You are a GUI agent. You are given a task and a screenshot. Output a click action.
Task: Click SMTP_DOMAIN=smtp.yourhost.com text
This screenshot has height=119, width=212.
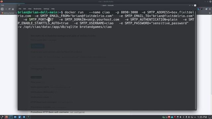coord(92,20)
